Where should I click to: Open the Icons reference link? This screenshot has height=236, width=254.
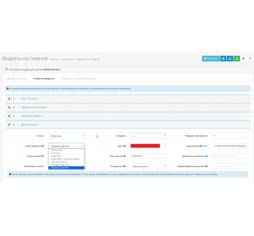[x=205, y=146]
